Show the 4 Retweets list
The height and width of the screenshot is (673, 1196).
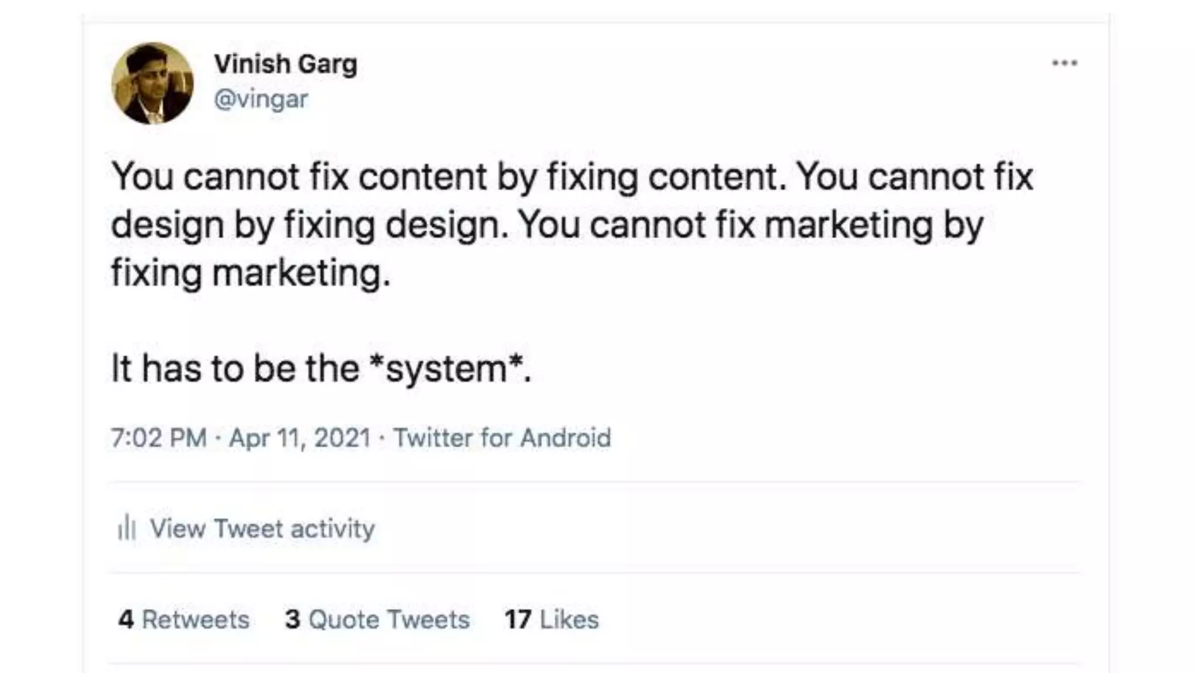(x=183, y=619)
